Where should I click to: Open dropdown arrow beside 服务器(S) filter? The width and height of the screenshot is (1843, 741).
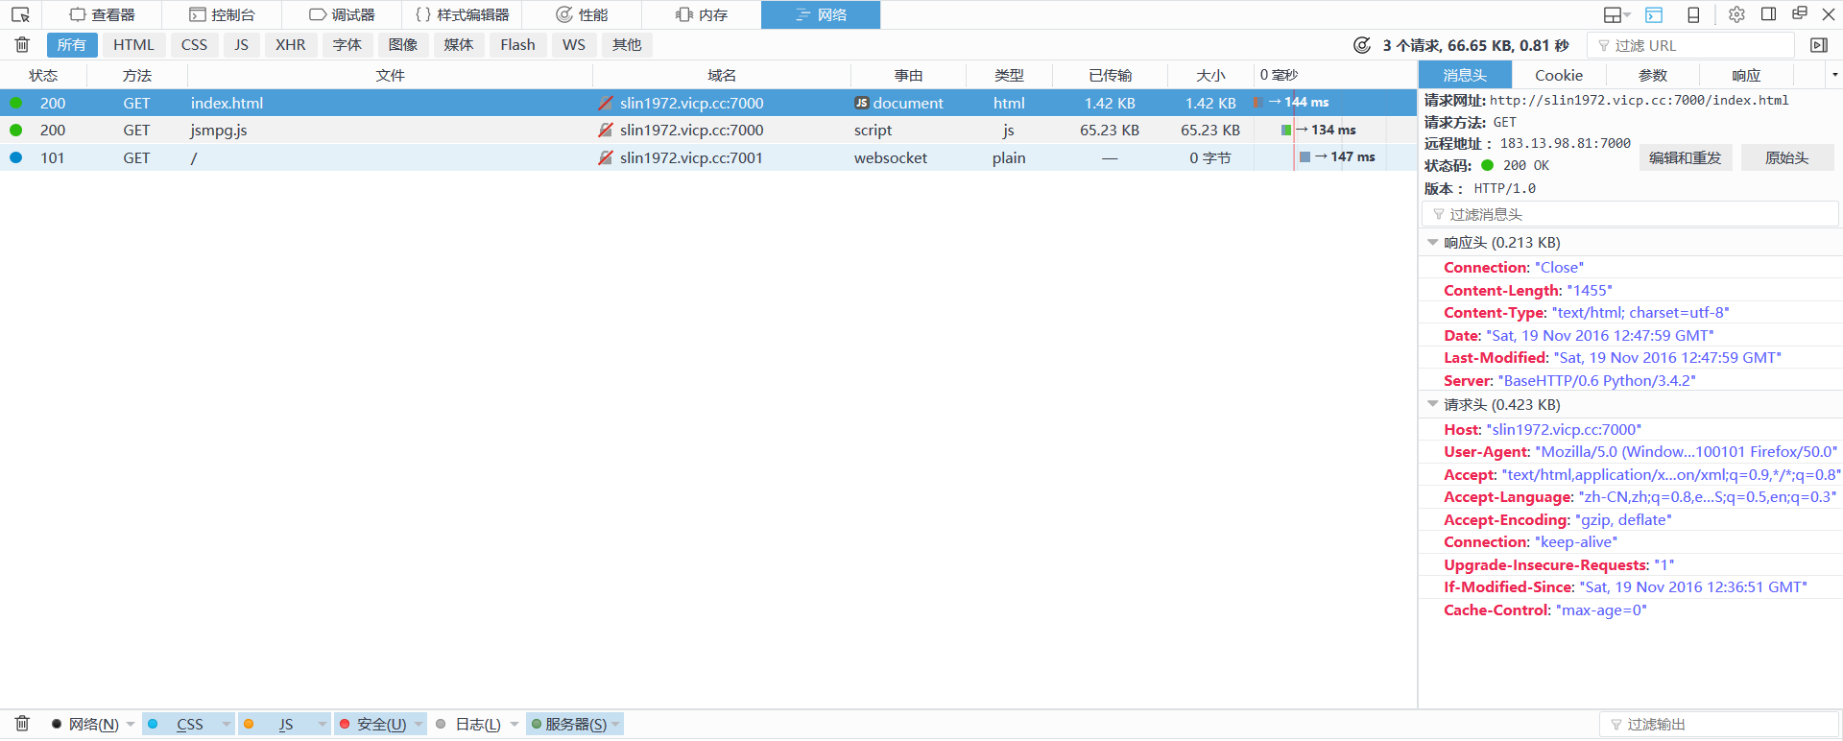[615, 724]
